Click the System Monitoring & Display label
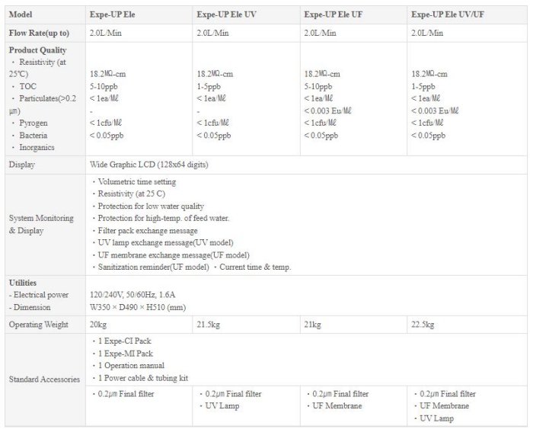 point(41,224)
